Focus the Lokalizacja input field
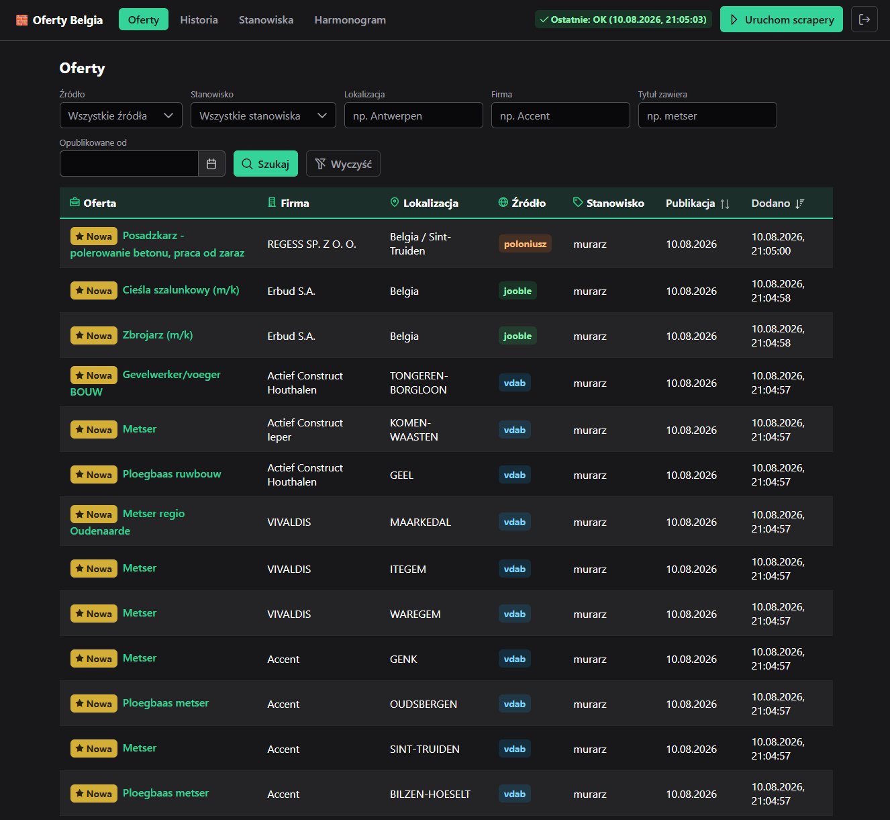 point(413,116)
